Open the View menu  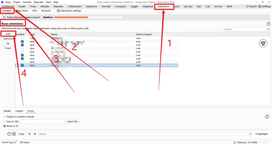point(48,2)
